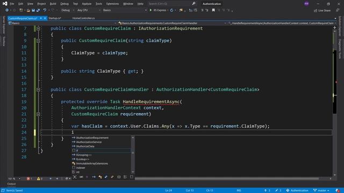Screen dimensions: 344x193
Task: Toggle the delegates filter in IntelliSense
Action: [x=112, y=177]
